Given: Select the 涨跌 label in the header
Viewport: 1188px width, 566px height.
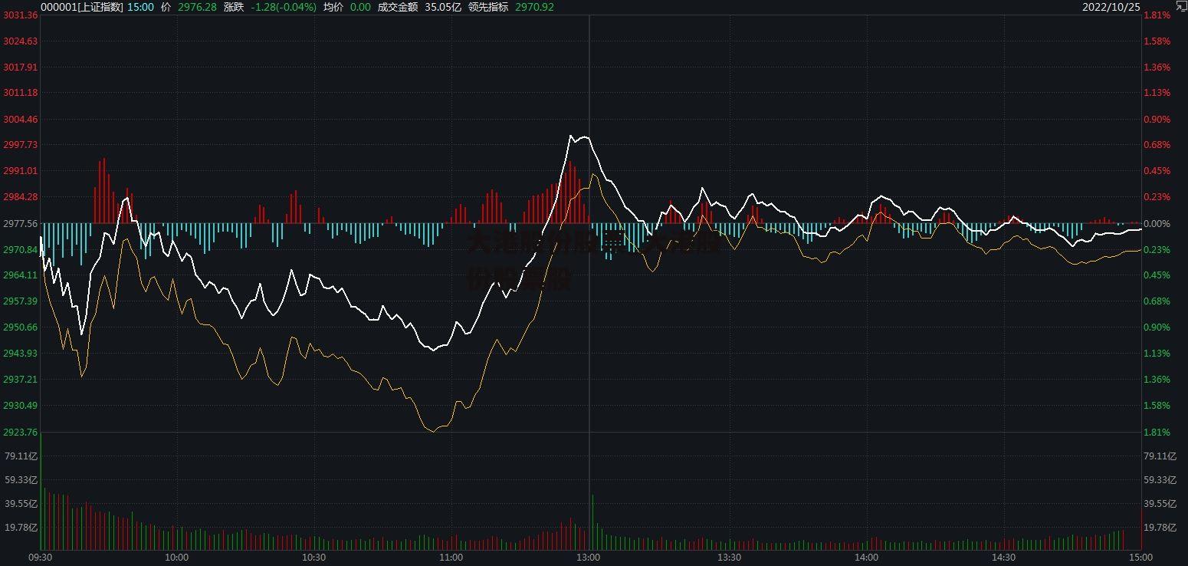Looking at the screenshot, I should coord(234,7).
